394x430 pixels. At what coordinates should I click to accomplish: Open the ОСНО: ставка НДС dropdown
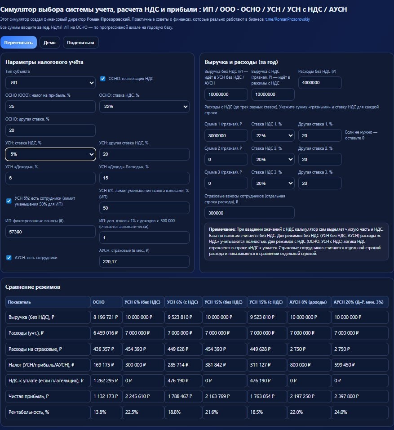[x=144, y=107]
